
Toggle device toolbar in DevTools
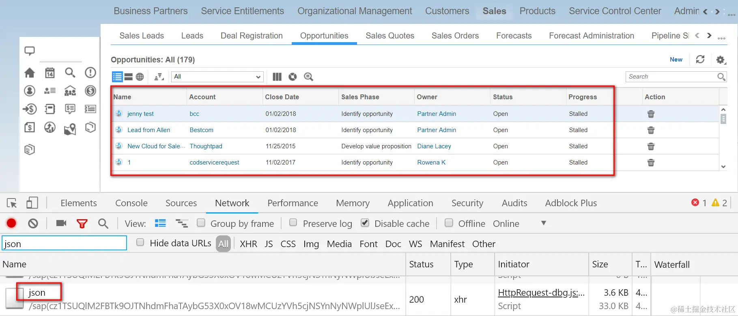32,203
